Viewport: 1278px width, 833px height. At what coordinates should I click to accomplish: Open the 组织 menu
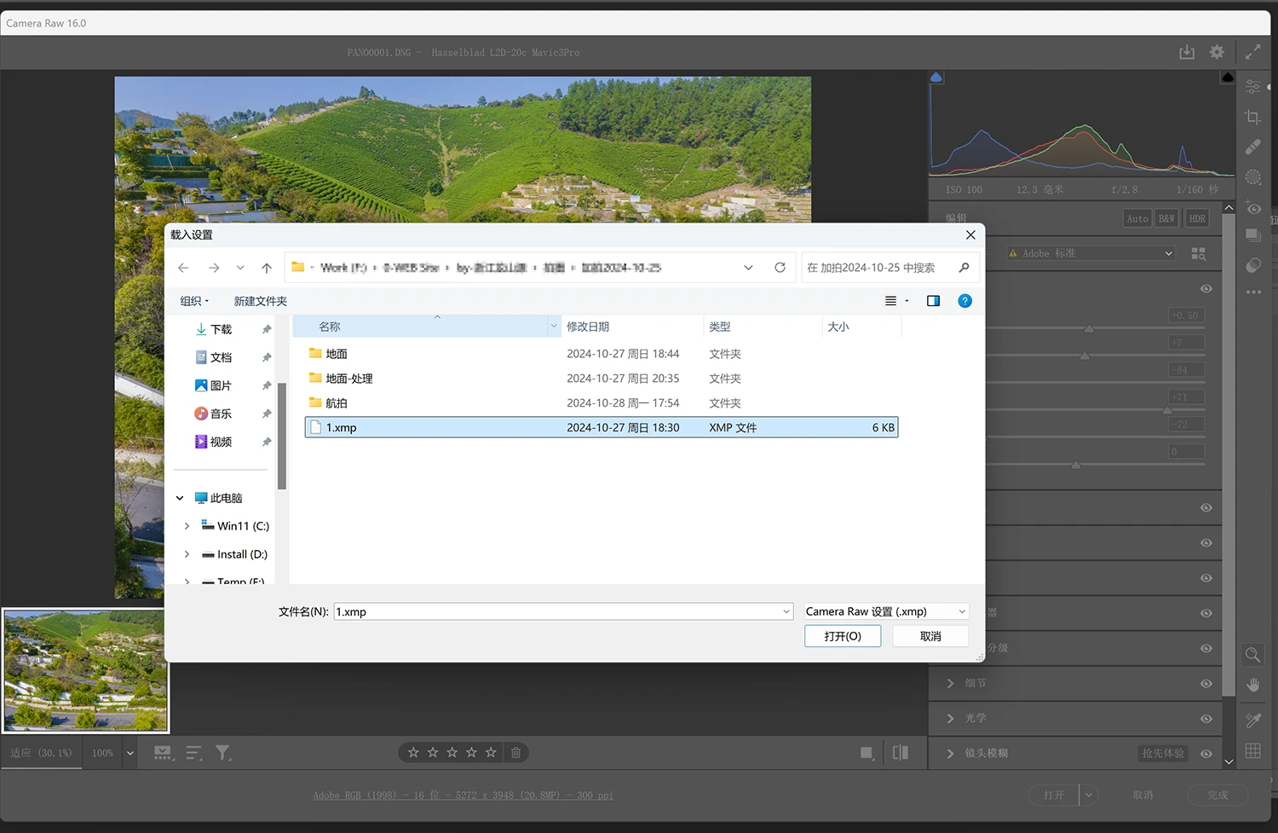[194, 301]
